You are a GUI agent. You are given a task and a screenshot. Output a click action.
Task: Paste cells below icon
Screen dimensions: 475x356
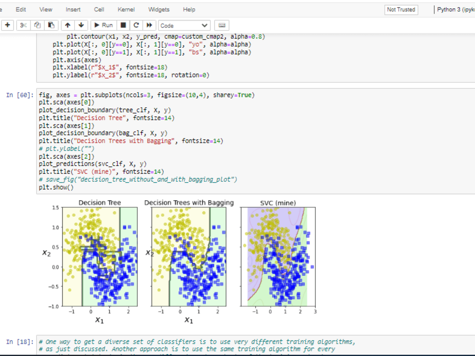[x=51, y=25]
